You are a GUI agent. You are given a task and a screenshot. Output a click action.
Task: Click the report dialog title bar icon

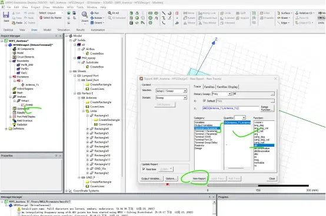click(x=141, y=79)
